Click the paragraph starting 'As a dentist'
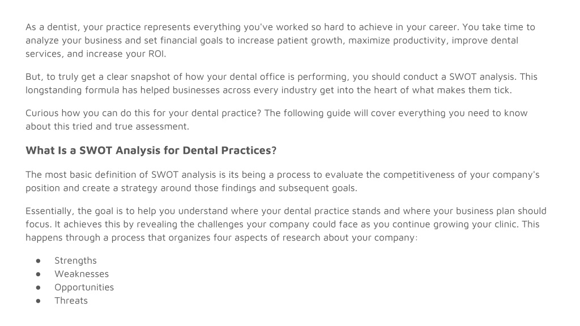 [x=280, y=40]
